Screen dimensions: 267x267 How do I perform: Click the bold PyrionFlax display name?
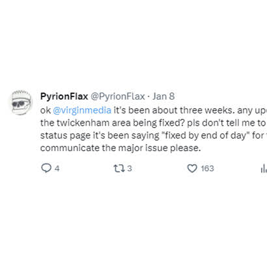(x=64, y=96)
